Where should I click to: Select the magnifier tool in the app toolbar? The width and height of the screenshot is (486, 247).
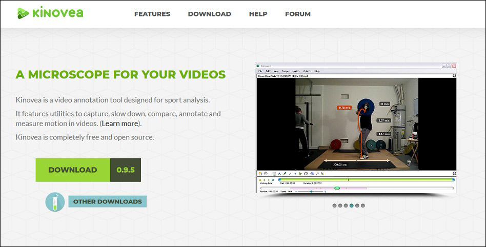pos(317,174)
